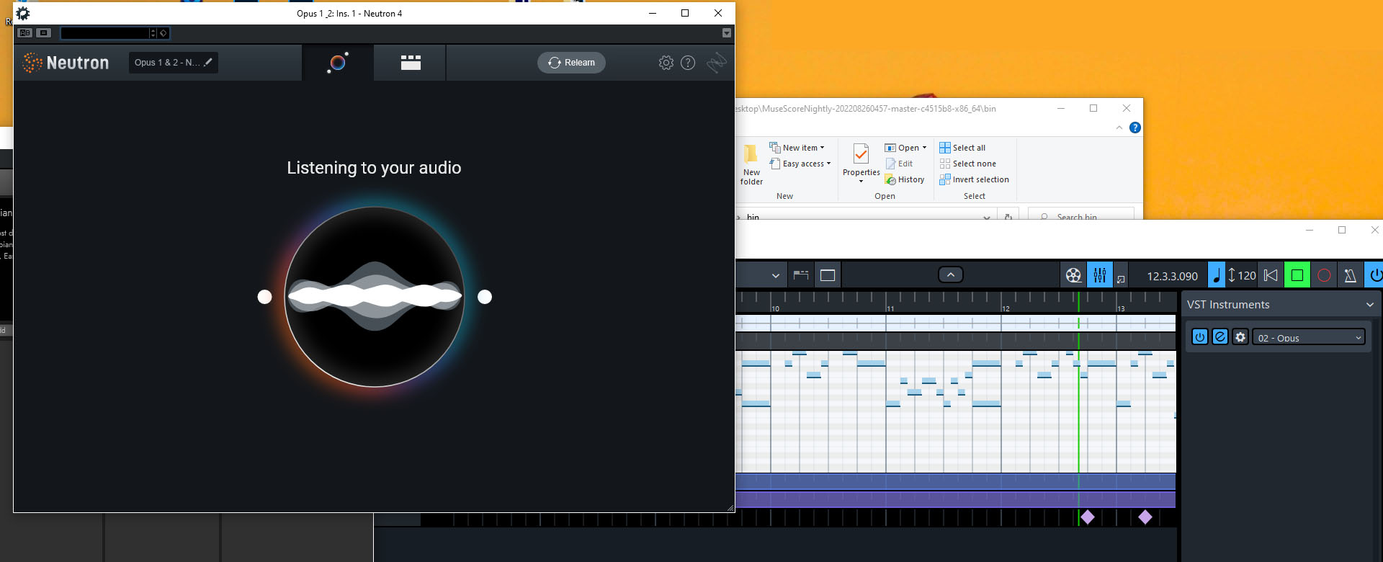Click the plugin header bypass/list button
This screenshot has width=1383, height=562.
click(44, 33)
